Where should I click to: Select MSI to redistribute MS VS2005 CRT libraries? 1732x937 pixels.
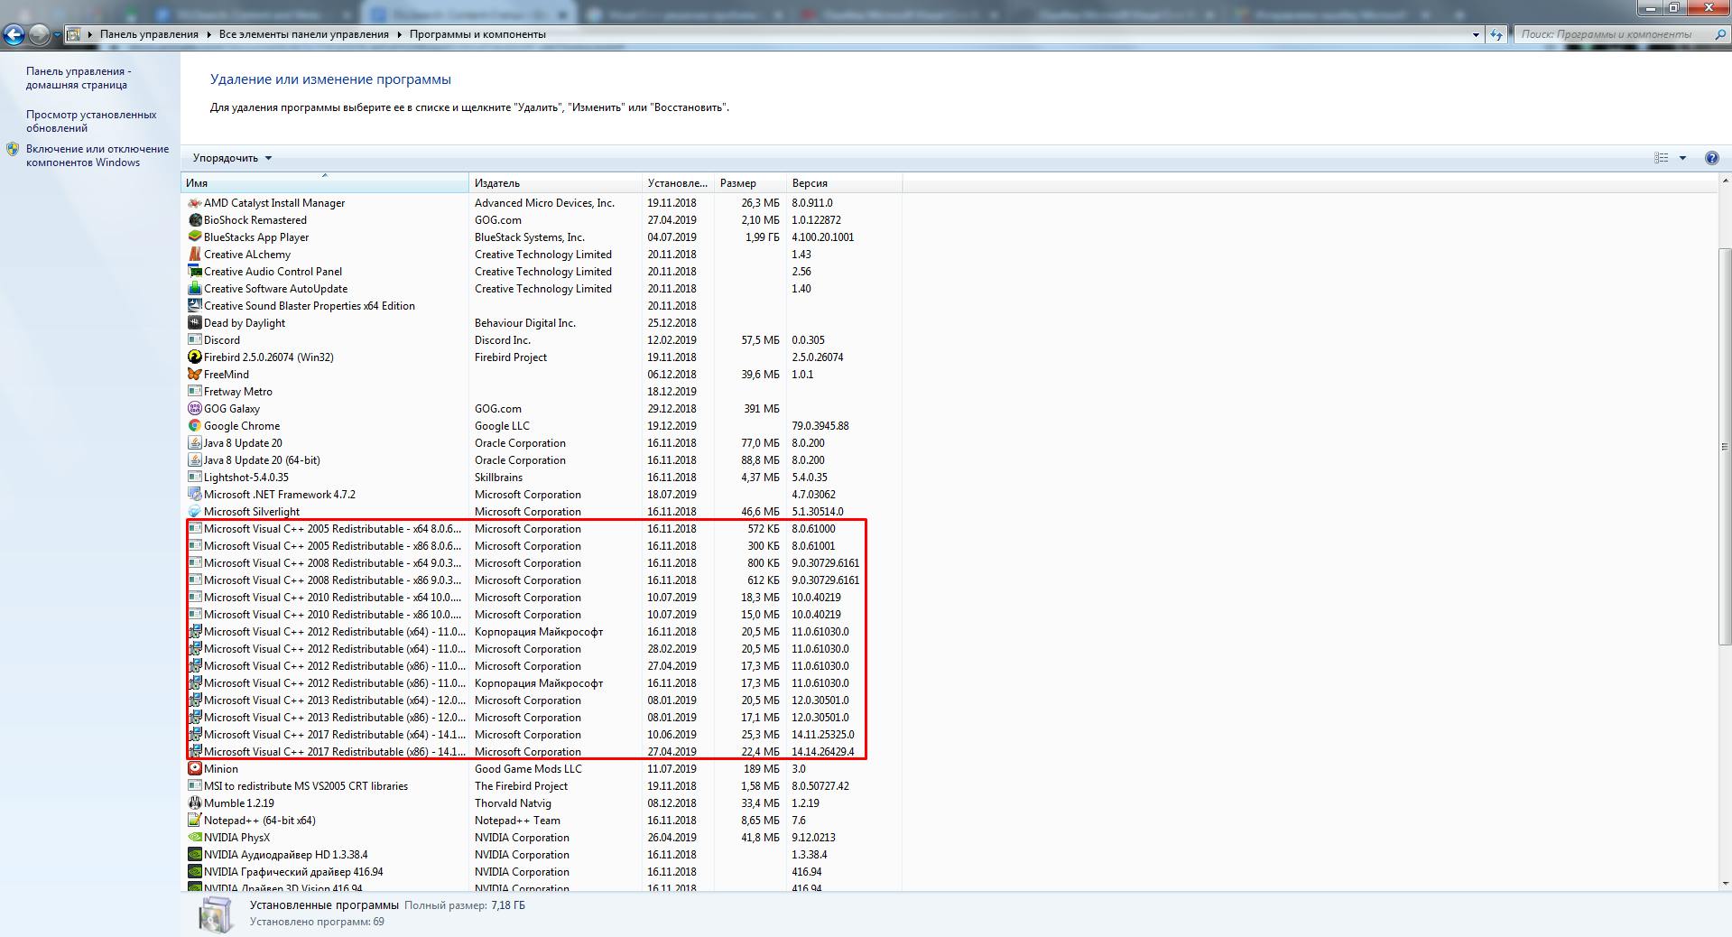tap(542, 786)
